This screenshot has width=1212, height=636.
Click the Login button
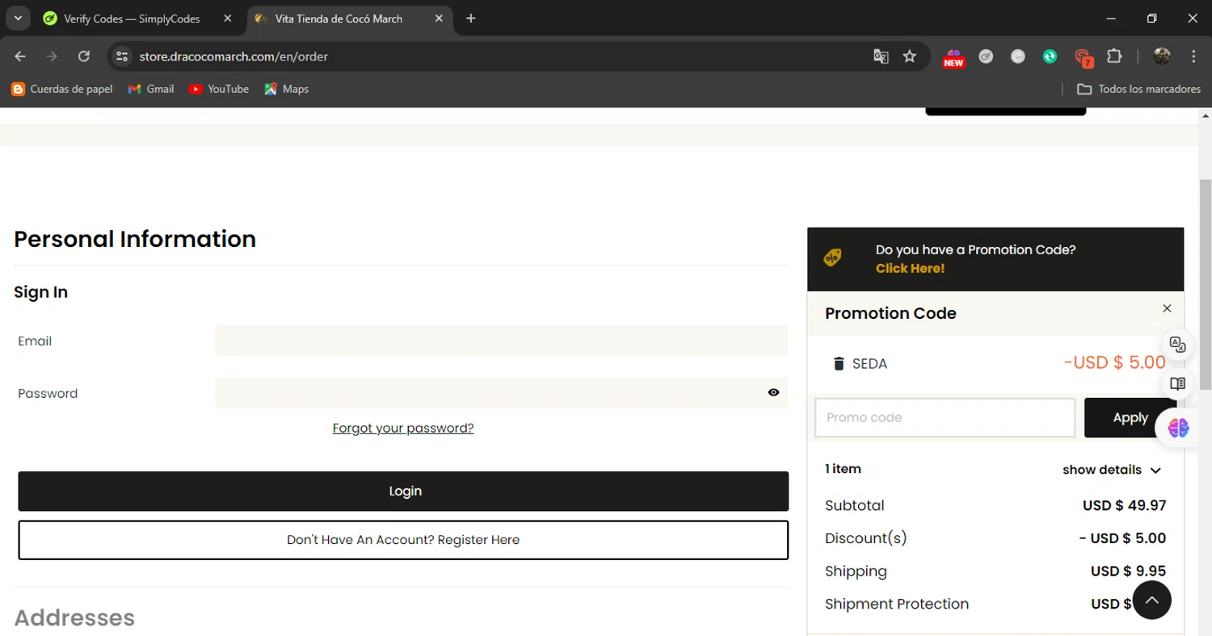click(403, 491)
